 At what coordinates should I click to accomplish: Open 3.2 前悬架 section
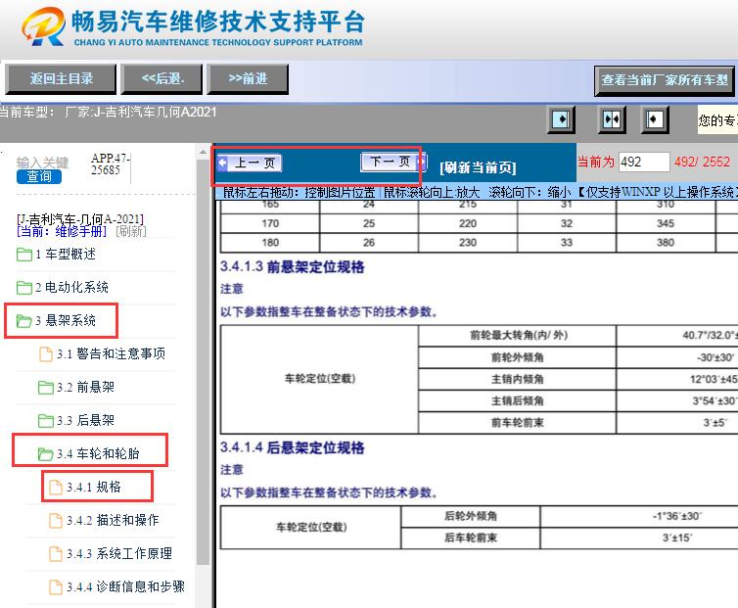pyautogui.click(x=86, y=387)
